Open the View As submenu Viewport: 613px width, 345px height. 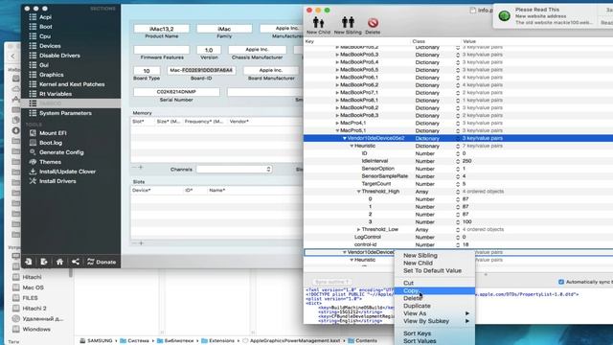[435, 313]
